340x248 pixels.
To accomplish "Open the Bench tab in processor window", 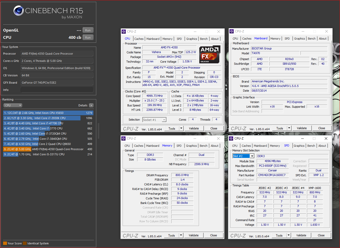I will click(x=204, y=39).
